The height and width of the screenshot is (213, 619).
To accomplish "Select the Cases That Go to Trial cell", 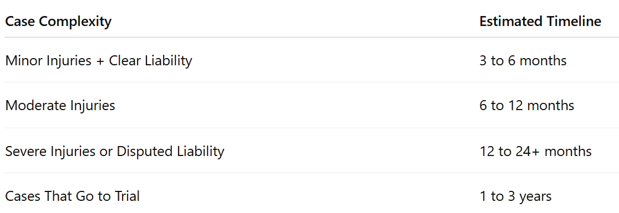I will [x=72, y=196].
